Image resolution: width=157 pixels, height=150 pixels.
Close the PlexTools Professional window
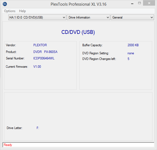click(149, 3)
